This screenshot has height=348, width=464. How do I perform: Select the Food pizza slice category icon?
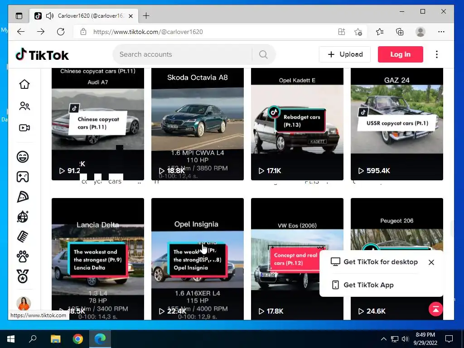[23, 197]
